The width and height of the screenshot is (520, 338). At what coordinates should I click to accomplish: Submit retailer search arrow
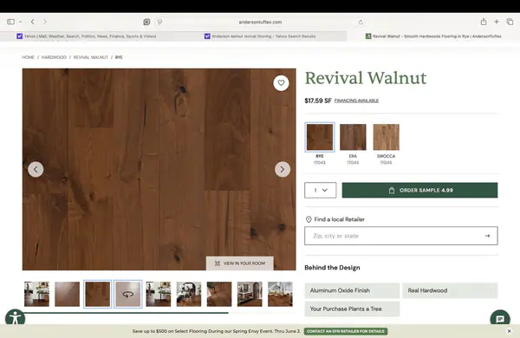click(x=487, y=236)
